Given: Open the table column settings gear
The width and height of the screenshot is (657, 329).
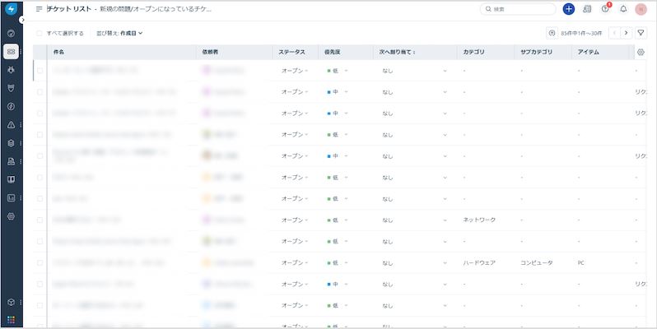Looking at the screenshot, I should [x=641, y=52].
